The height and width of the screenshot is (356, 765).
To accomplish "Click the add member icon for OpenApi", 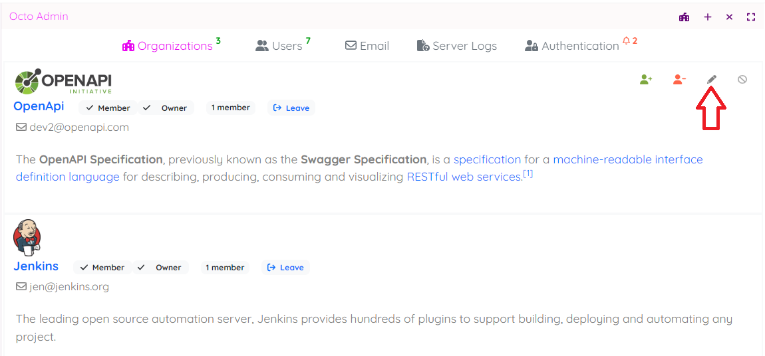I will [646, 80].
